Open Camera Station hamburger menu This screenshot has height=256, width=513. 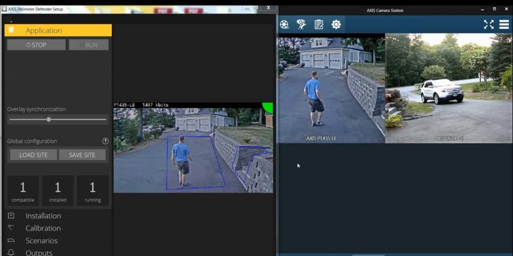[x=504, y=25]
